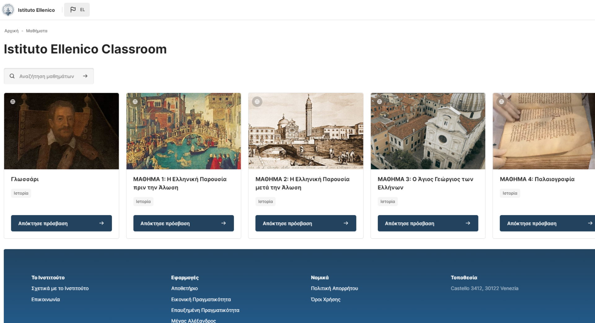The image size is (595, 323).
Task: Click the Γλωσσάρι card title
Action: (x=25, y=179)
